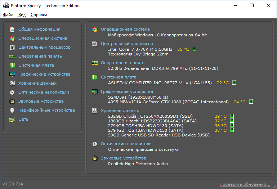The image size is (277, 189).
Task: Open the Хранение данных heading link in the summary
Action: click(120, 111)
